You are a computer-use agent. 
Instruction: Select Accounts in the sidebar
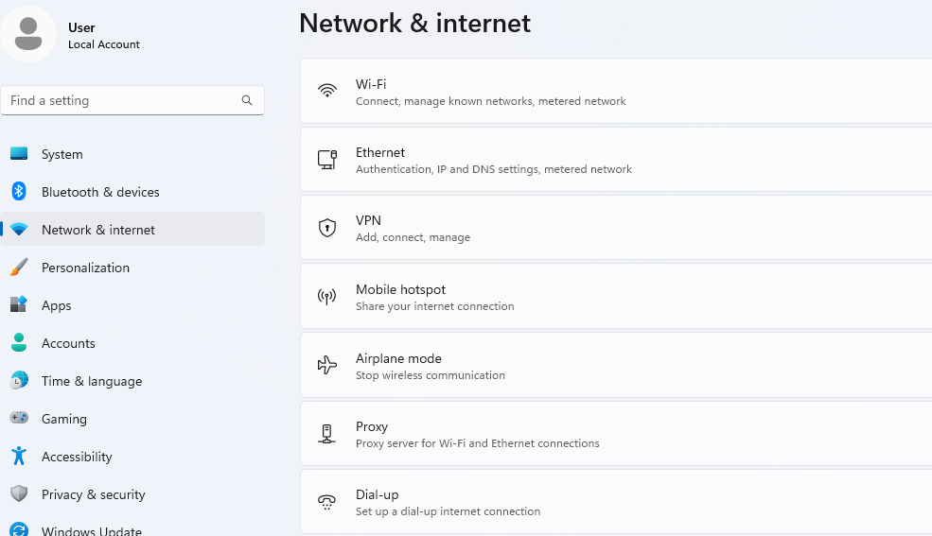[68, 343]
